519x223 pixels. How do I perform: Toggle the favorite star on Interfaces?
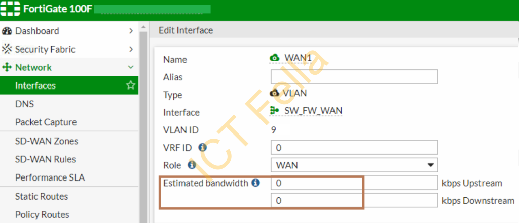click(x=130, y=85)
